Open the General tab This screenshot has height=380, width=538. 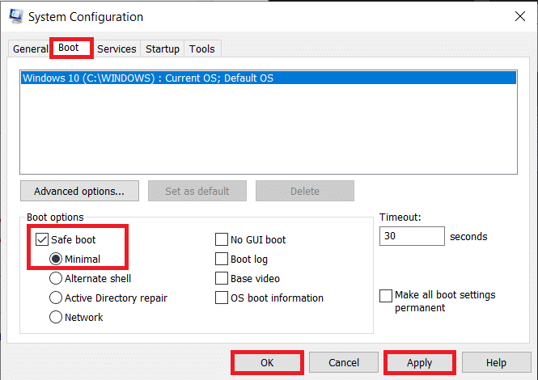point(31,49)
